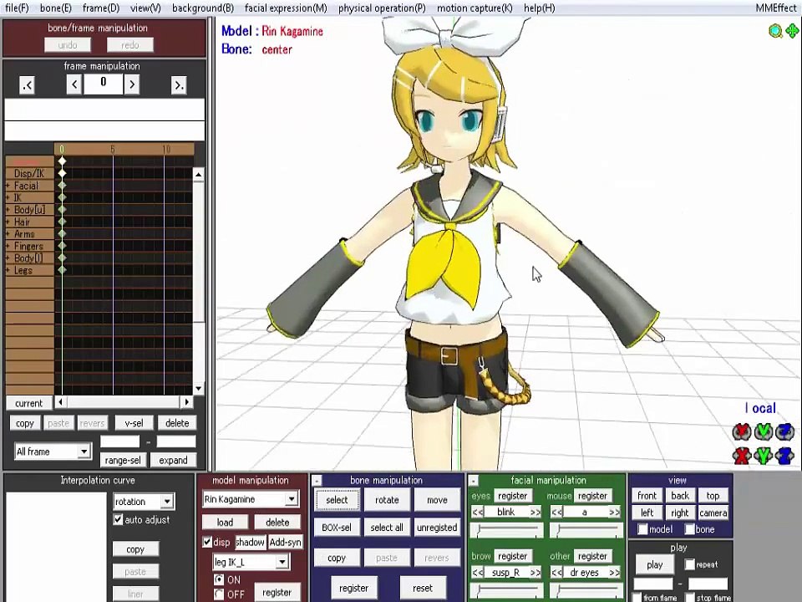
Task: Enable the model view checkbox
Action: coord(642,529)
